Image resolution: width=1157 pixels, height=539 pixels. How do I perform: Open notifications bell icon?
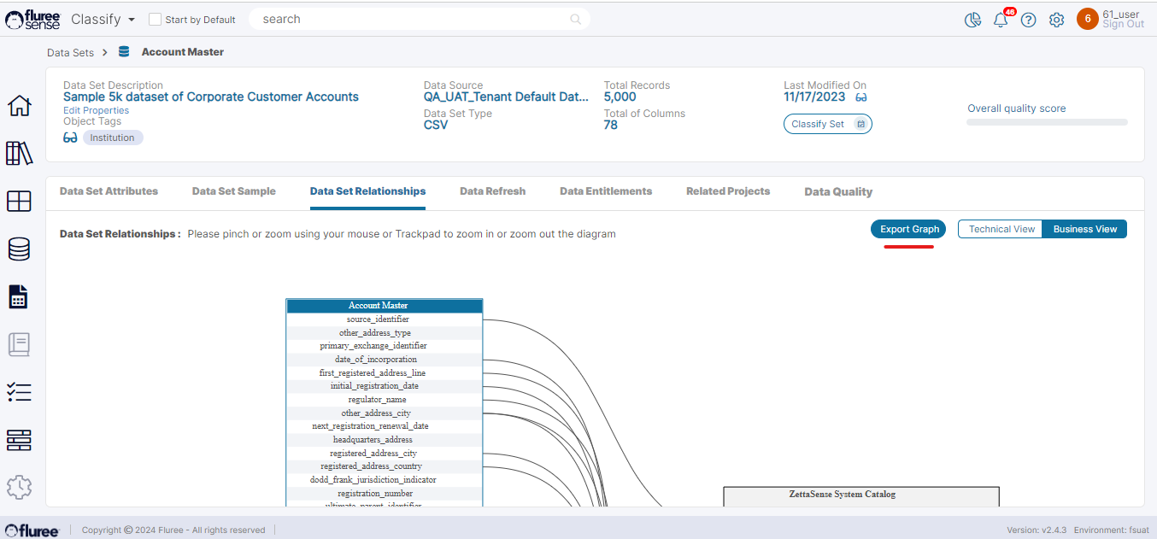tap(1001, 20)
